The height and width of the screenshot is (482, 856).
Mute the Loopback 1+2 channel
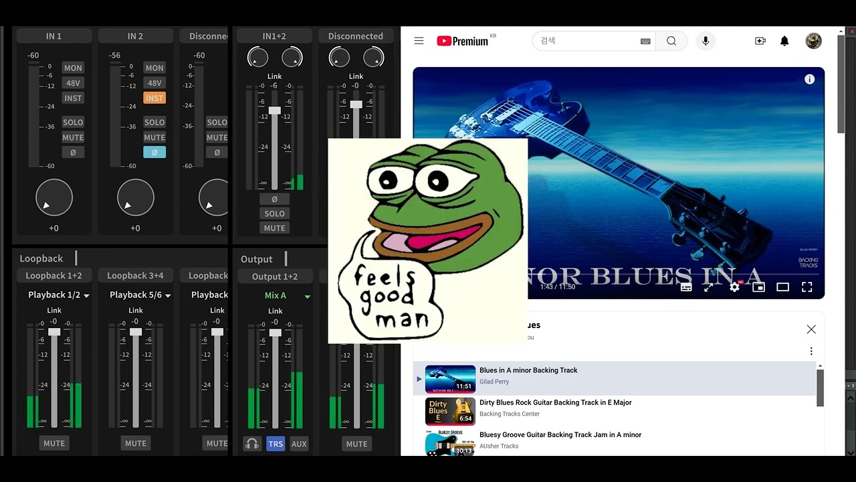tap(54, 443)
